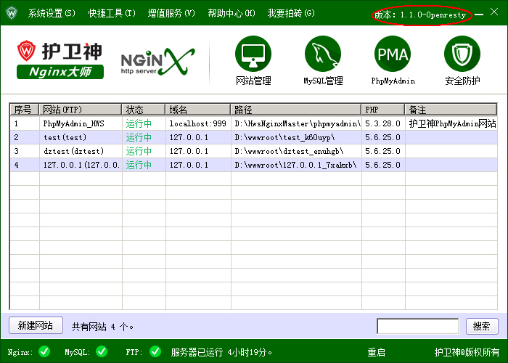The width and height of the screenshot is (508, 363).
Task: Click the app shield logo in title bar
Action: pyautogui.click(x=12, y=13)
